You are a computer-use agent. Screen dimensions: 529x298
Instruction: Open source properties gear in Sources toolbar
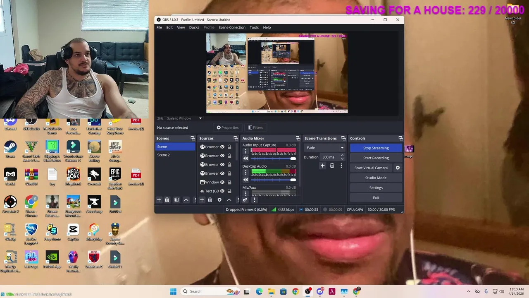(x=219, y=200)
